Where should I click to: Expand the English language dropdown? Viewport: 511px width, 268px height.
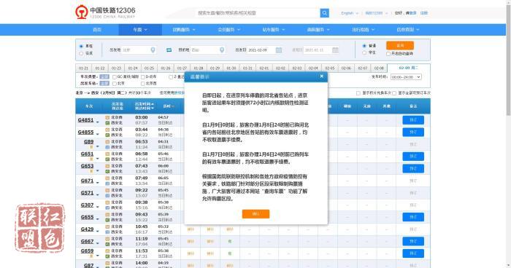350,13
